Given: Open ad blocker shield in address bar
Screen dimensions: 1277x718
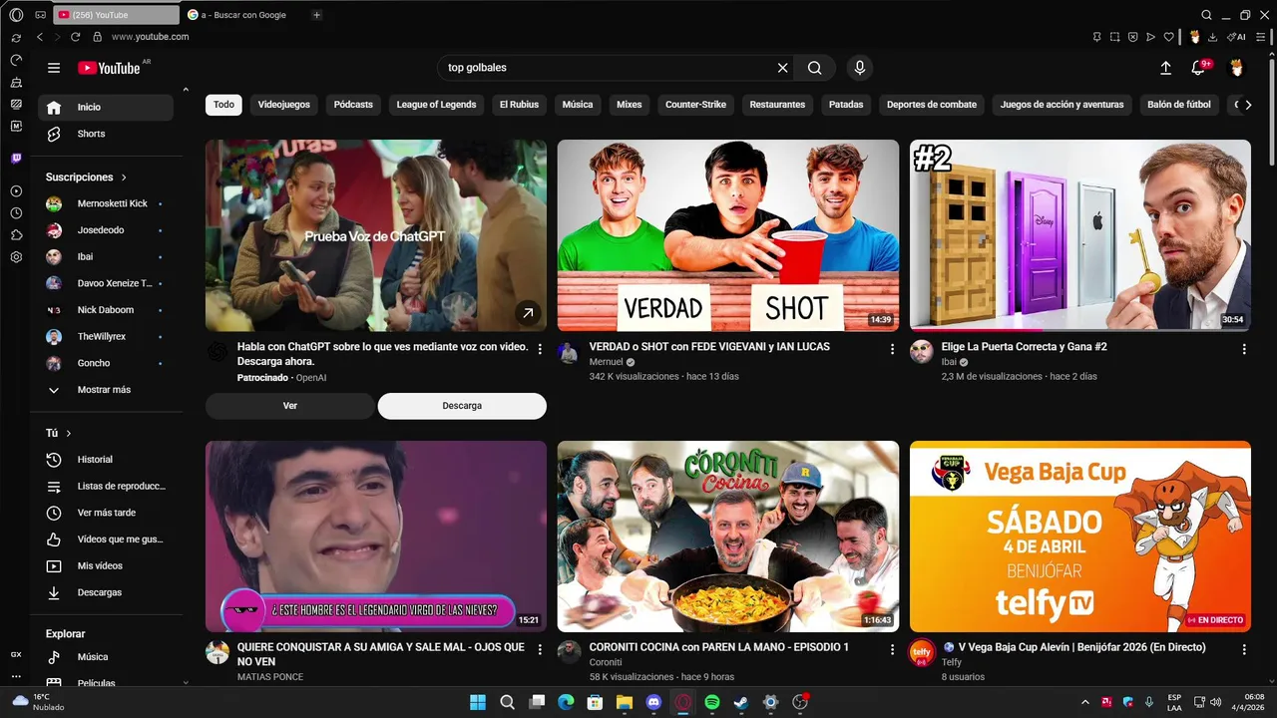Looking at the screenshot, I should coord(1132,37).
